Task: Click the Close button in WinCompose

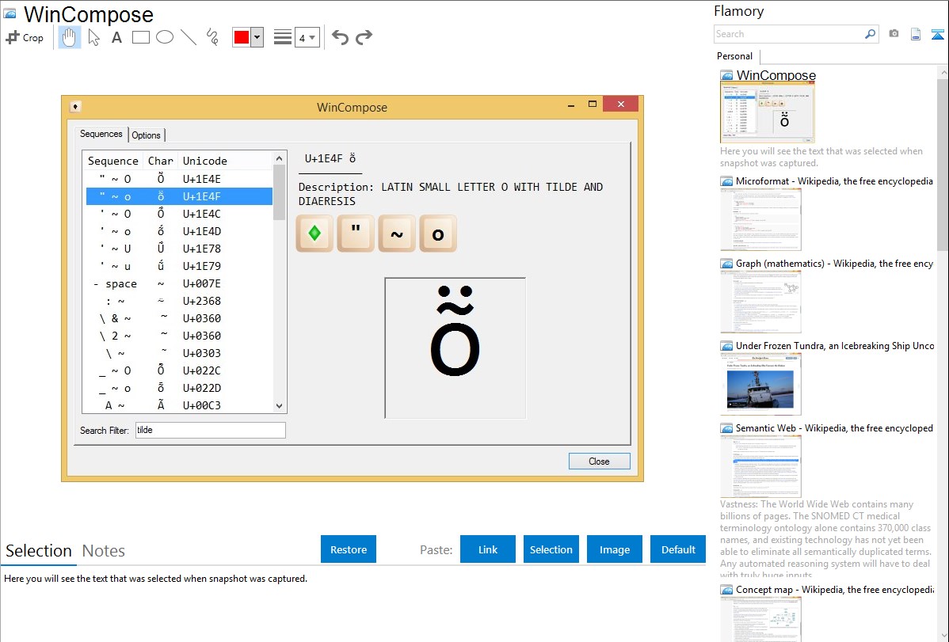Action: 599,461
